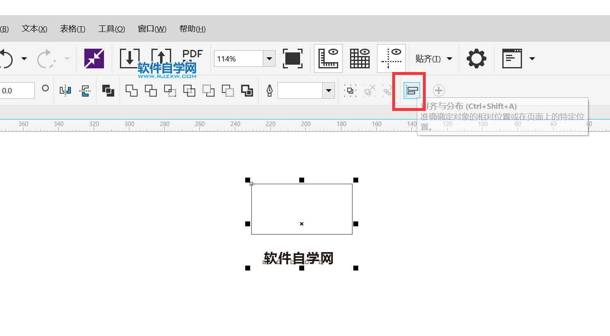
Task: Select the Trim shaping tool
Action: click(x=151, y=90)
